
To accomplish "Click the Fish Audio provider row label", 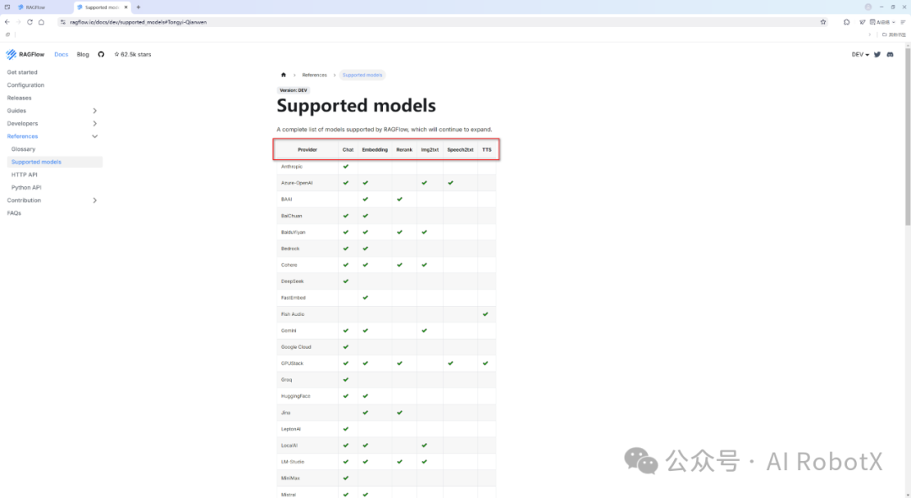I will (x=293, y=314).
